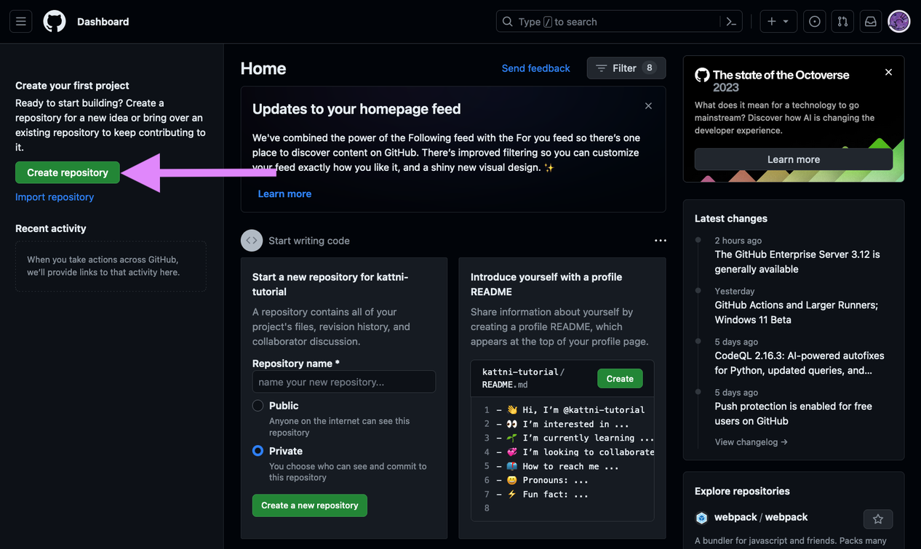Open the Issues icon in header
Screen dimensions: 921x549
pos(814,22)
